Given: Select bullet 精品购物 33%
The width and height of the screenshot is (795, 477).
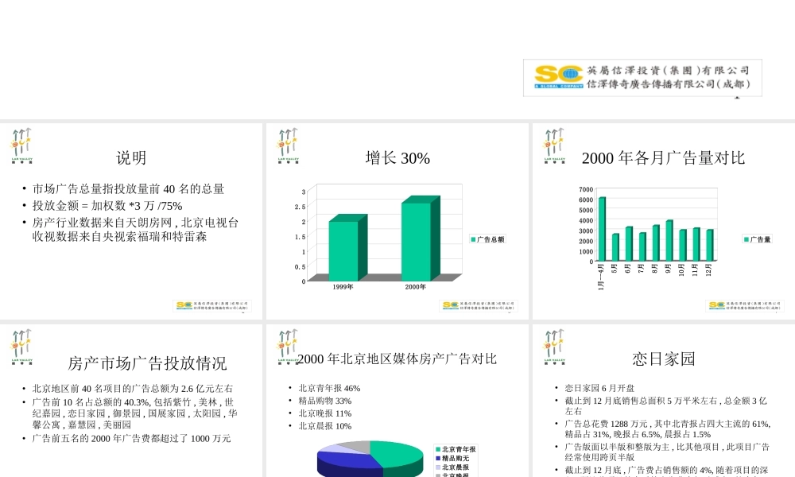Looking at the screenshot, I should (x=325, y=401).
